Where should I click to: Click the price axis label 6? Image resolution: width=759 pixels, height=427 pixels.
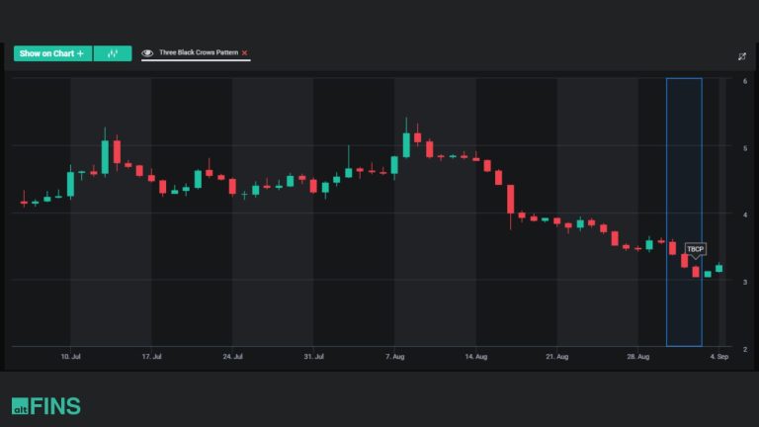(745, 81)
